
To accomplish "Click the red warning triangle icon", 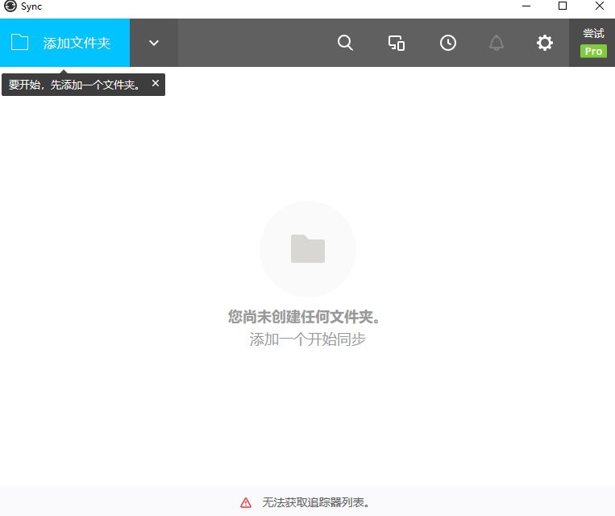I will (246, 502).
